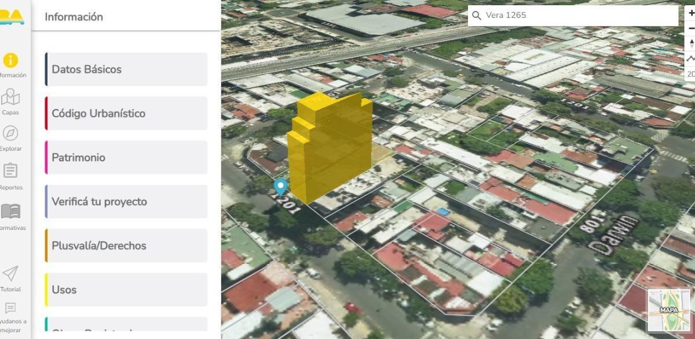Open the Normativas book icon
This screenshot has width=695, height=339.
pyautogui.click(x=10, y=211)
